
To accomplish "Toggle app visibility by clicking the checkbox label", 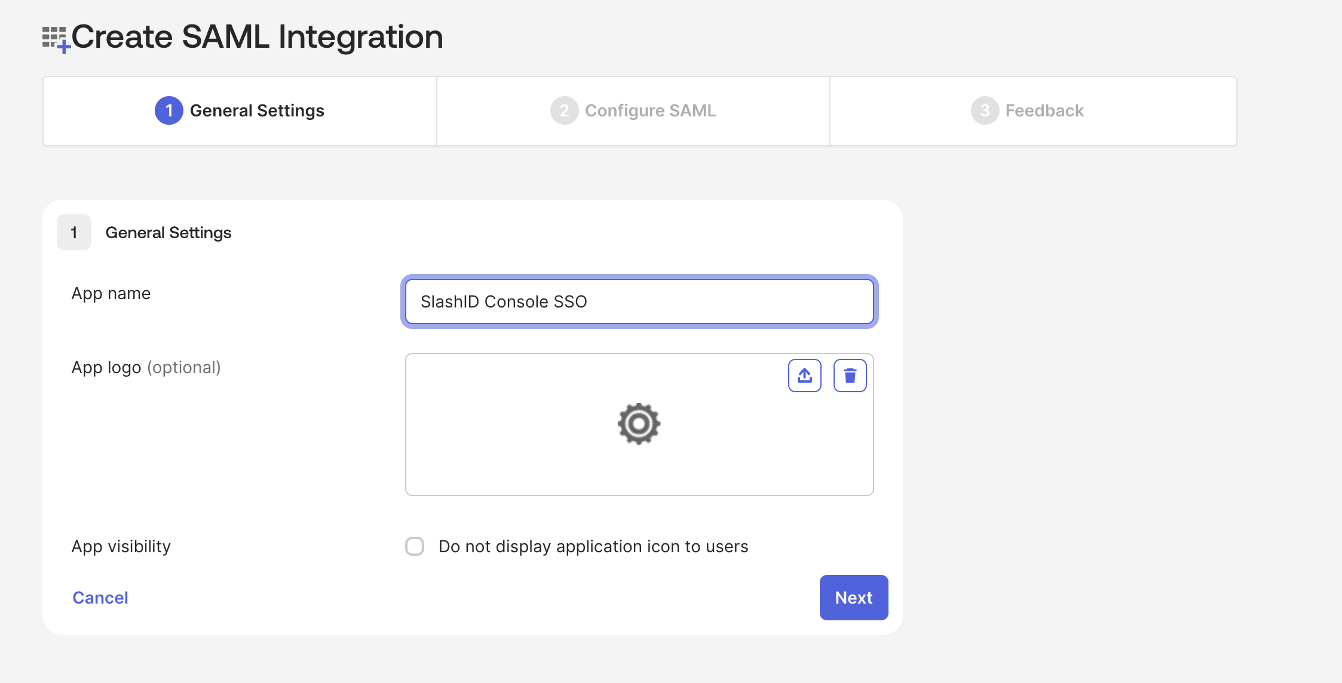I will pyautogui.click(x=593, y=546).
